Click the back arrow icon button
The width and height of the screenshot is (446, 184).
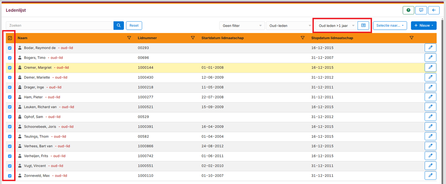(433, 10)
